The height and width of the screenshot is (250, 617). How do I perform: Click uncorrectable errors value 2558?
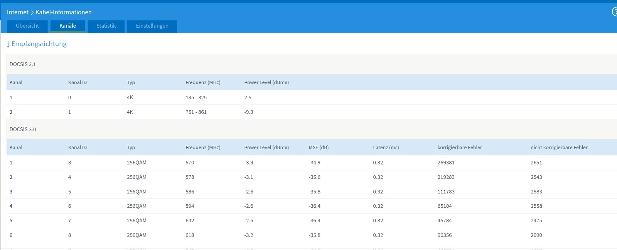pyautogui.click(x=536, y=206)
